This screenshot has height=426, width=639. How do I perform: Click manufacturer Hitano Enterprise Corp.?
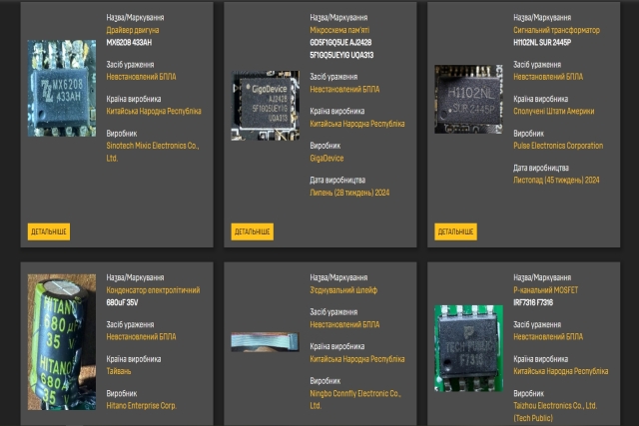[x=141, y=406]
